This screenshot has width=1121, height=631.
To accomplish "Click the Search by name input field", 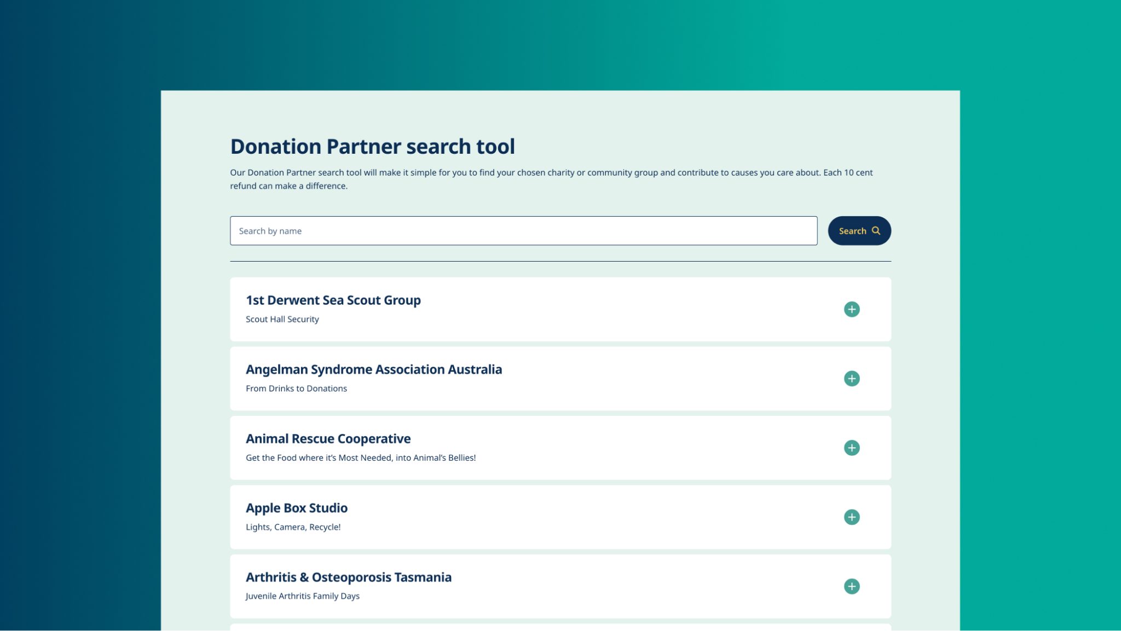I will tap(523, 230).
